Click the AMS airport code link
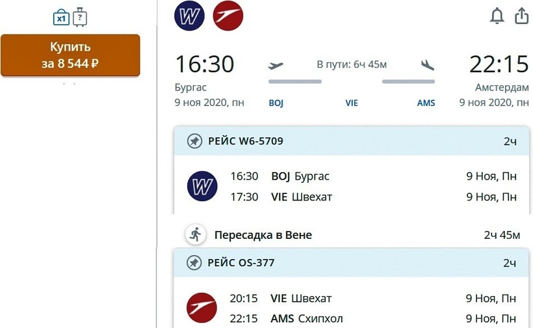This screenshot has width=533, height=328. 426,103
